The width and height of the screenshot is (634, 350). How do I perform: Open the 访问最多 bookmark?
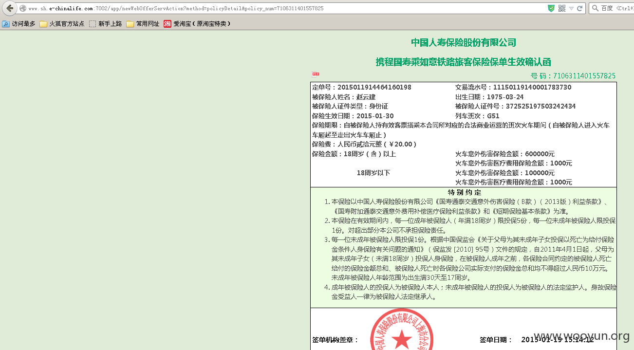[x=19, y=23]
